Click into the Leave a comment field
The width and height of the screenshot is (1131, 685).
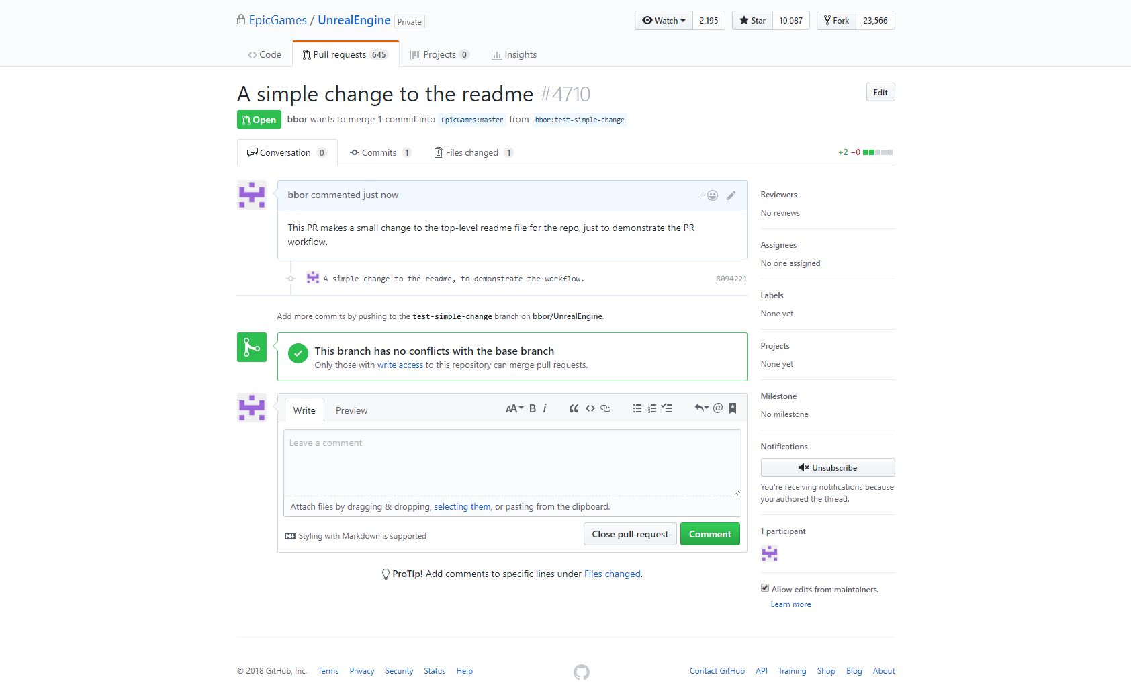pyautogui.click(x=512, y=462)
